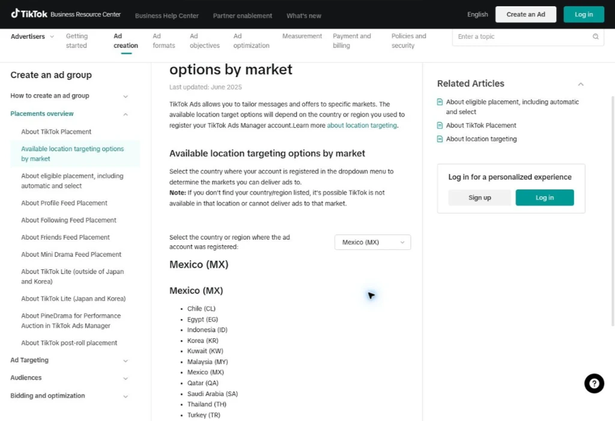Open the Advertisers dropdown

(x=32, y=37)
